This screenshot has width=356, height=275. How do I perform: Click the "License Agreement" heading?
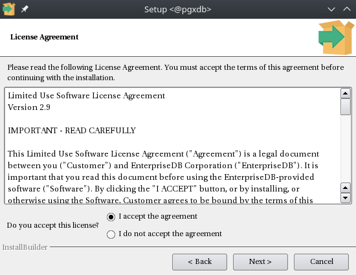[x=44, y=37]
